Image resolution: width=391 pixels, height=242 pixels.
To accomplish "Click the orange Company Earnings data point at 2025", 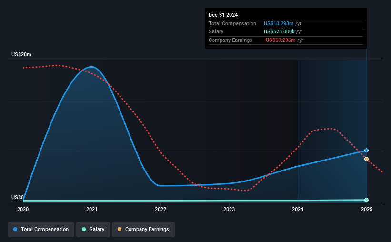I will [x=366, y=159].
